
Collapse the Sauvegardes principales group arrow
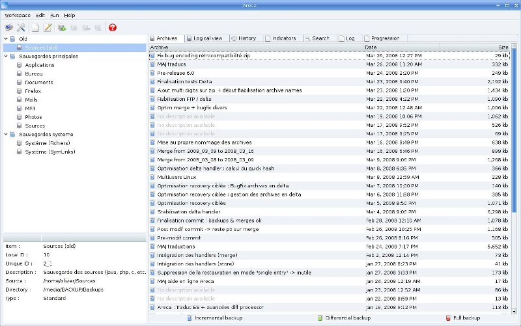click(6, 57)
